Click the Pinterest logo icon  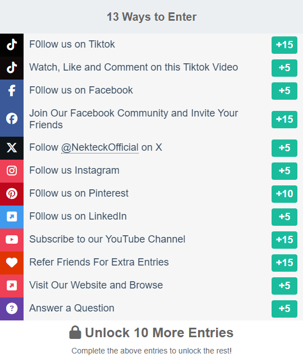pos(12,194)
